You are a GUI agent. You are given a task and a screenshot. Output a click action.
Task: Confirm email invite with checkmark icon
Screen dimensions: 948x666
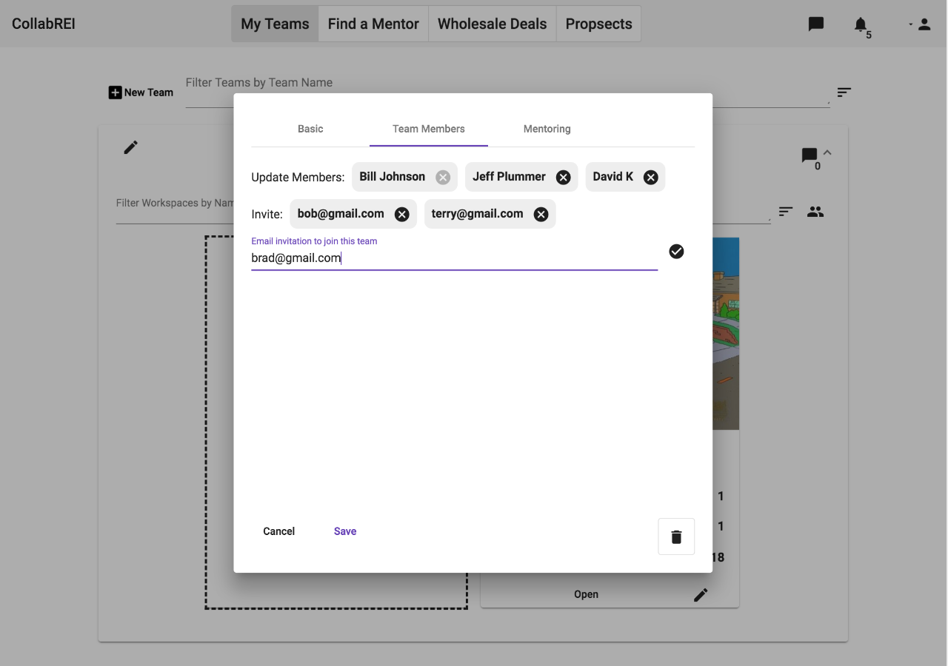click(x=676, y=252)
